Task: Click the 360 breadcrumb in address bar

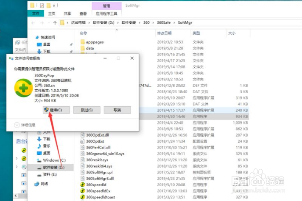Action: [146, 22]
